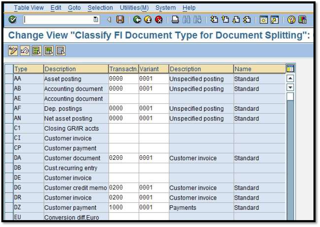Click the Select Block icon
This screenshot has width=320, height=227.
pyautogui.click(x=48, y=51)
